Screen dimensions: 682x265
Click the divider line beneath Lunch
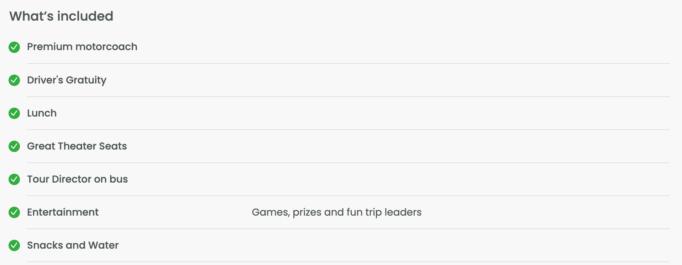coord(348,130)
